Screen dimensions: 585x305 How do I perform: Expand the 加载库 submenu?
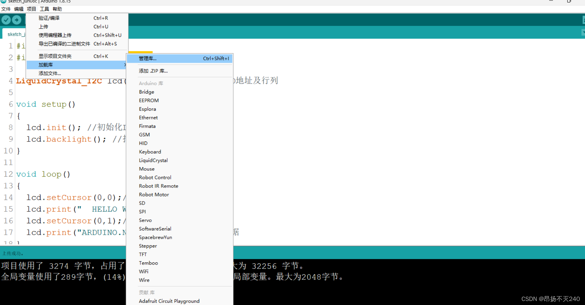pyautogui.click(x=77, y=65)
